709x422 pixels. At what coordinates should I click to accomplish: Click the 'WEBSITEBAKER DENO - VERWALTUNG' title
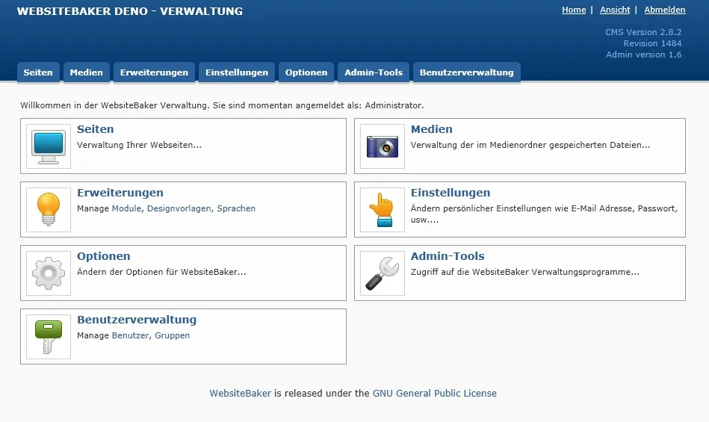(130, 11)
